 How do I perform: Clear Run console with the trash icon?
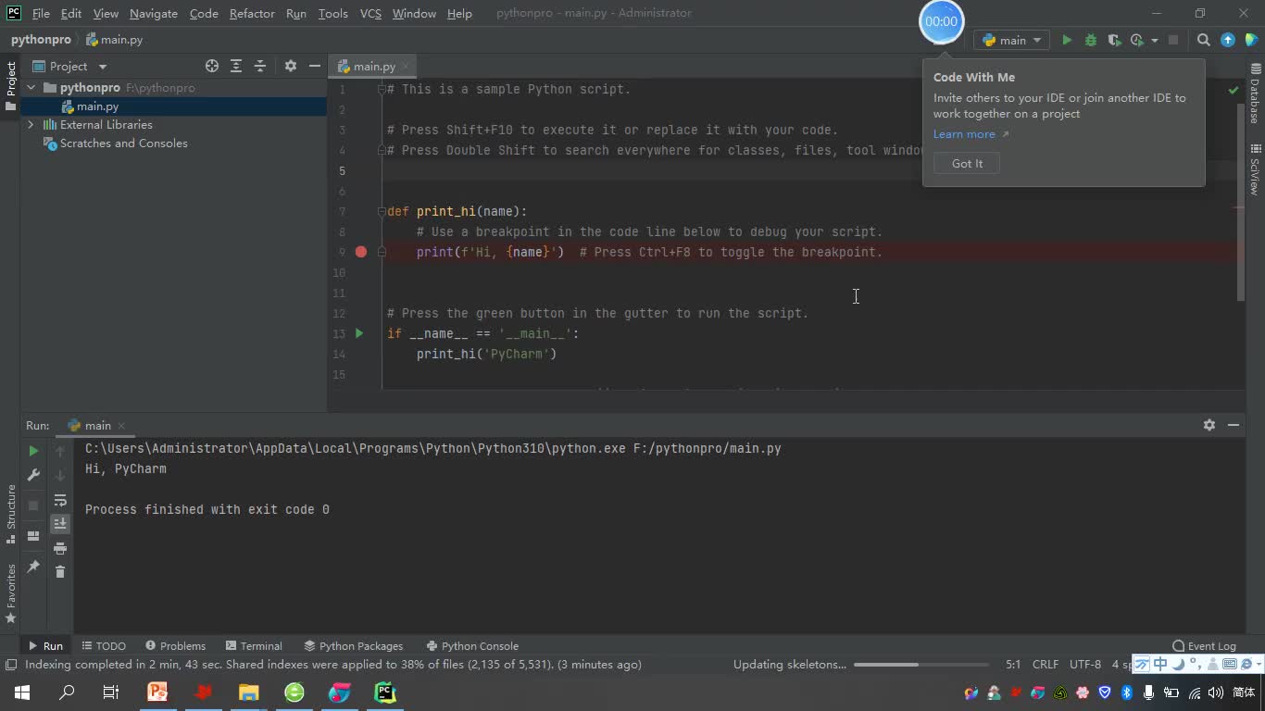[60, 572]
